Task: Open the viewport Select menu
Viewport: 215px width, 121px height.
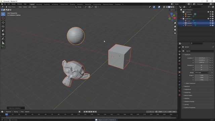Action: coord(25,7)
